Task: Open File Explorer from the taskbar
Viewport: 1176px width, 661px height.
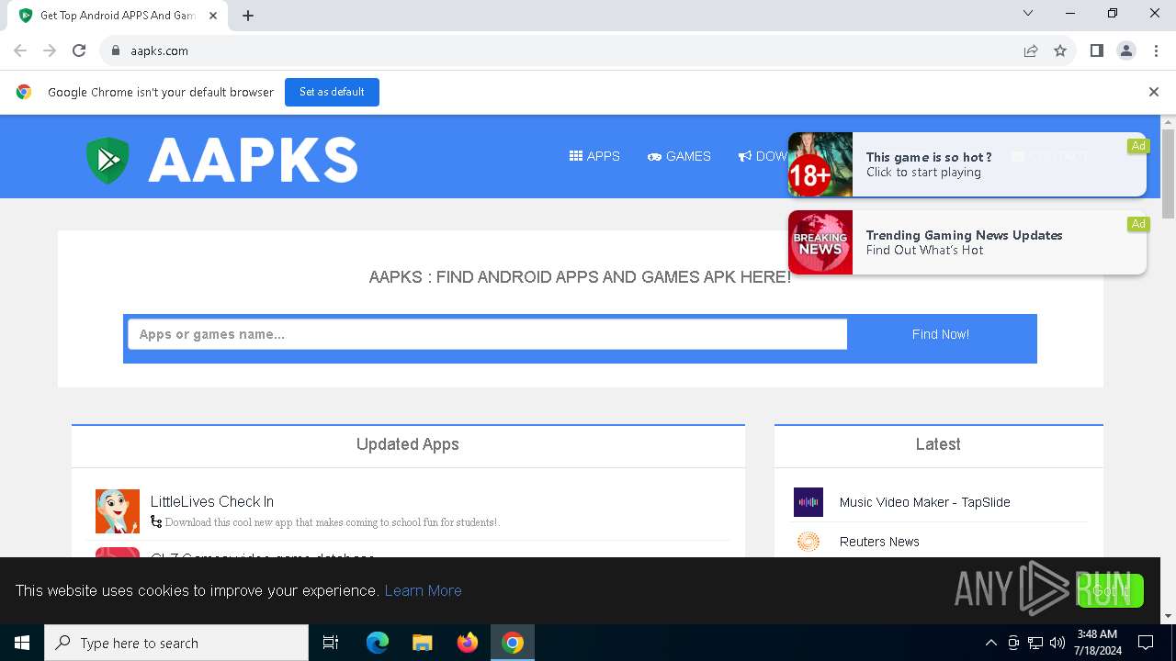Action: [x=422, y=643]
